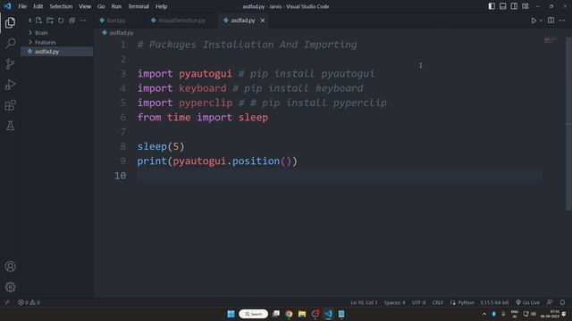This screenshot has height=321, width=572.
Task: Open the Accounts menu icon
Action: pos(10,267)
